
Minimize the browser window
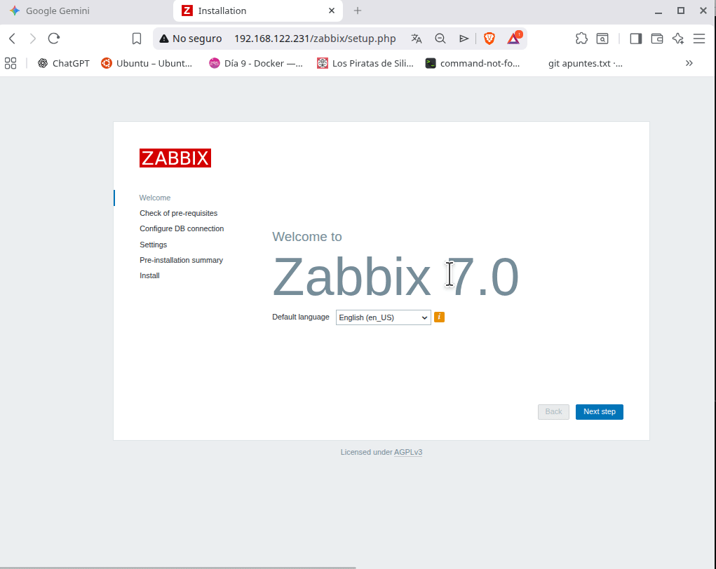click(x=658, y=11)
